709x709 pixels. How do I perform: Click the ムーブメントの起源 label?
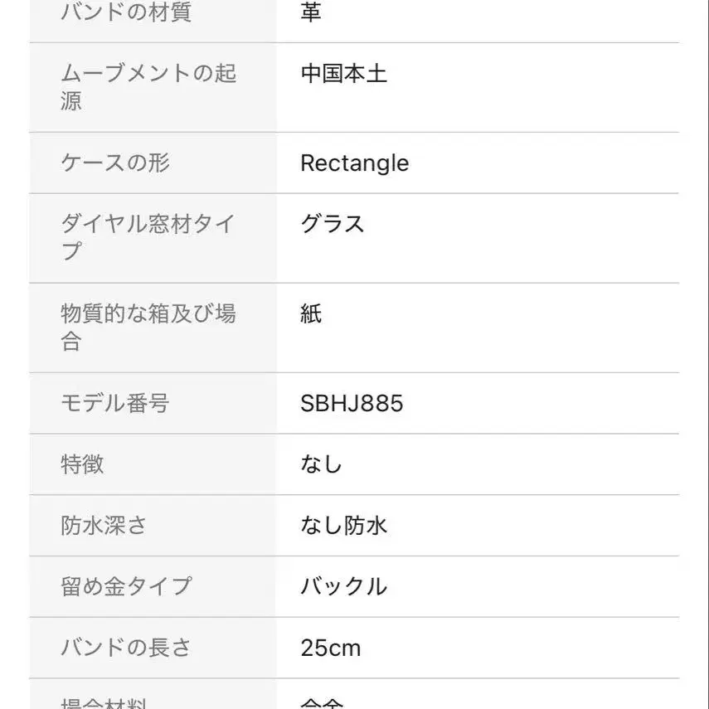click(149, 87)
